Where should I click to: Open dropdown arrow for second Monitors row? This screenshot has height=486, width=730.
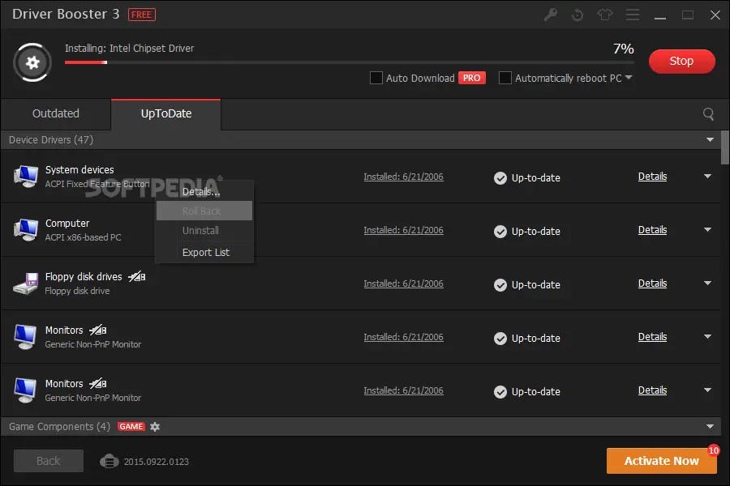707,390
